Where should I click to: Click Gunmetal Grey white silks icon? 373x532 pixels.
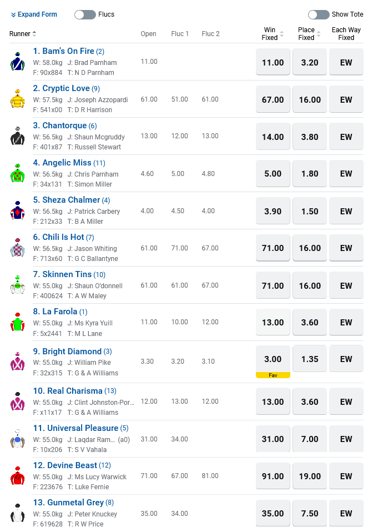pos(17,513)
